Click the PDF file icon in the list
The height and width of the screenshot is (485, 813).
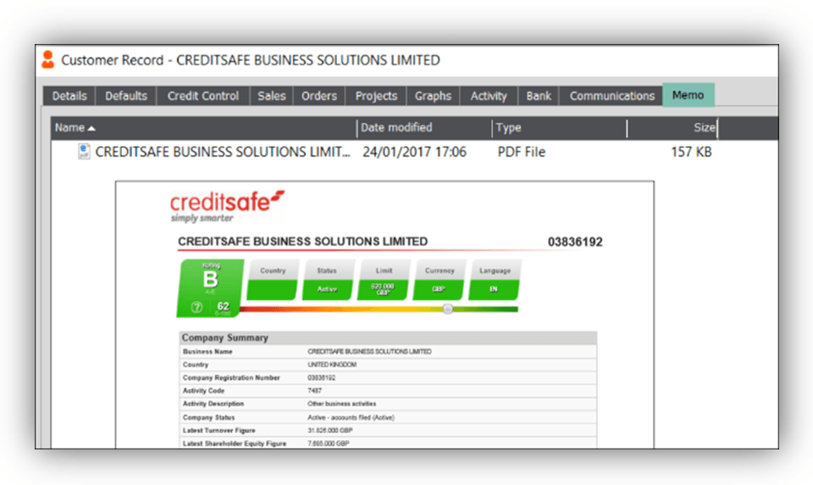tap(84, 152)
